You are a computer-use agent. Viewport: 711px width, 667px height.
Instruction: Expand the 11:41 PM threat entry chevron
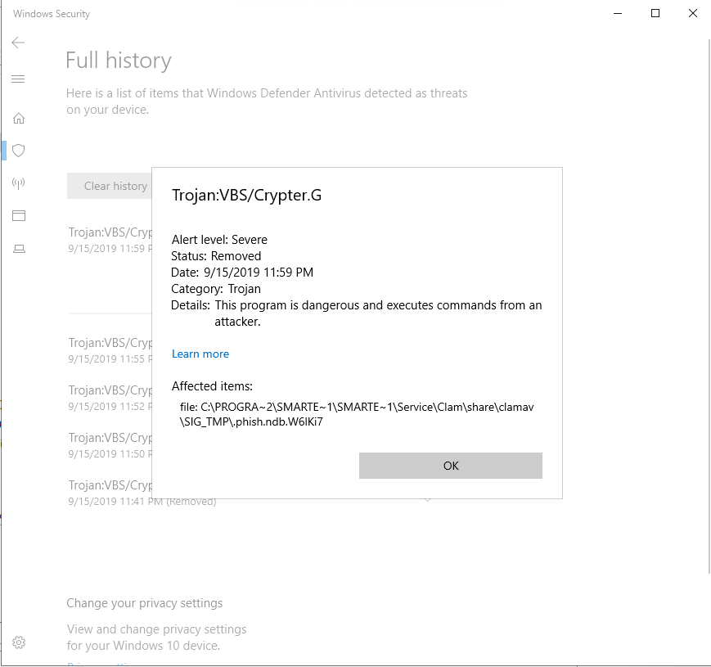click(x=426, y=498)
